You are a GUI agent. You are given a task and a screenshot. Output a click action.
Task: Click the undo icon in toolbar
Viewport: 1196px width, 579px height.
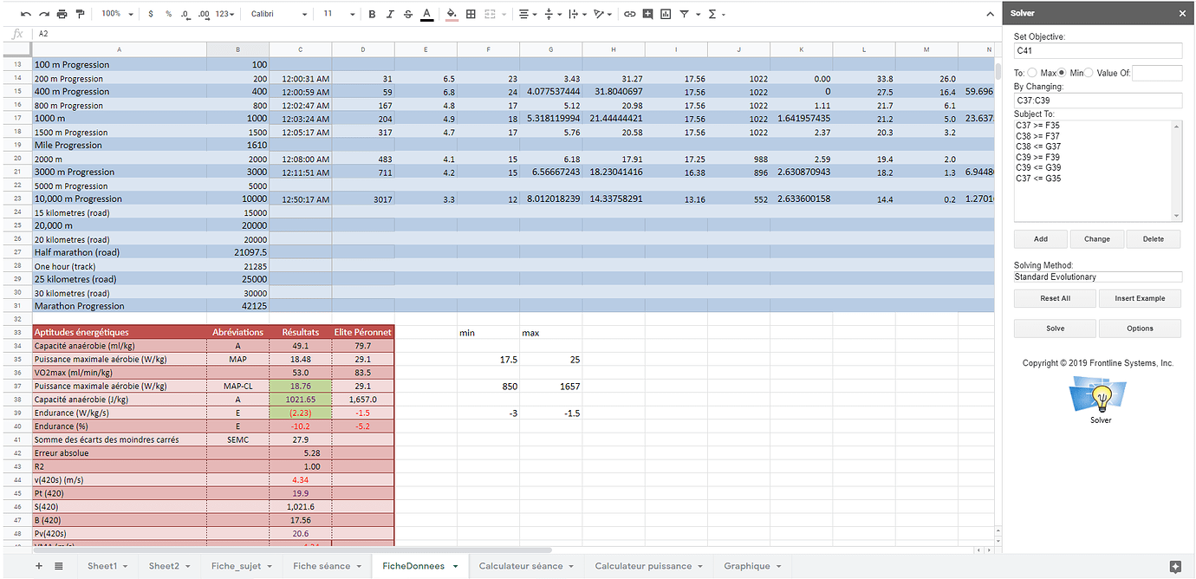pyautogui.click(x=25, y=14)
